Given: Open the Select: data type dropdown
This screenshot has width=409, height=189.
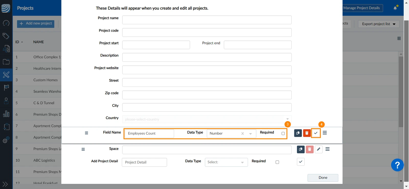Looking at the screenshot, I should coord(226,162).
